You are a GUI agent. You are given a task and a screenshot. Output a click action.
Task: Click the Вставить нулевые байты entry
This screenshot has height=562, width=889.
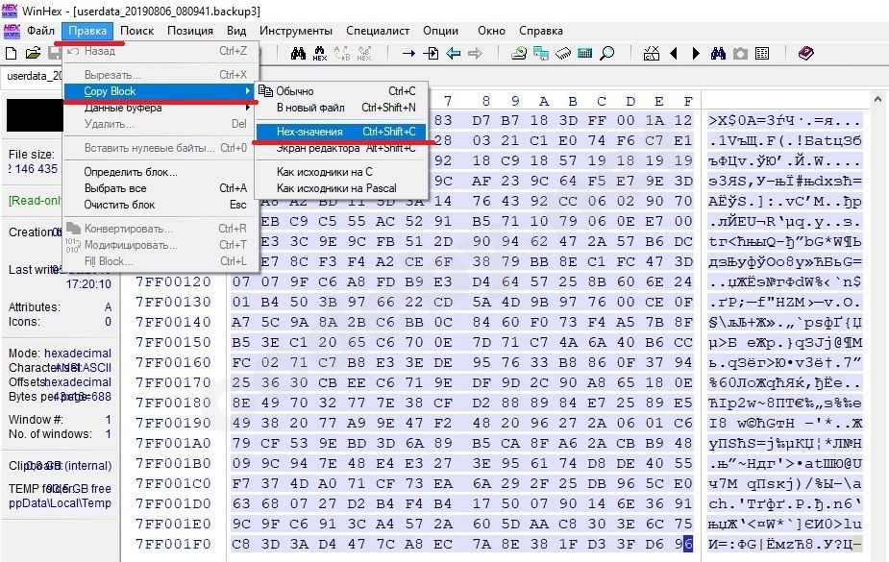tap(159, 148)
